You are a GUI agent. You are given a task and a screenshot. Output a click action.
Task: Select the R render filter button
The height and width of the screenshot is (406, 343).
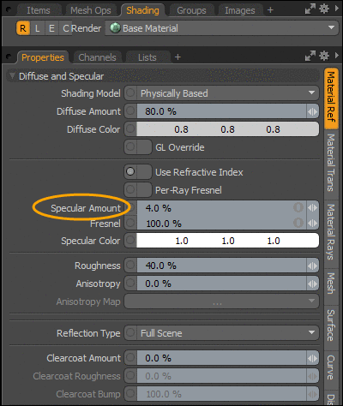point(23,28)
